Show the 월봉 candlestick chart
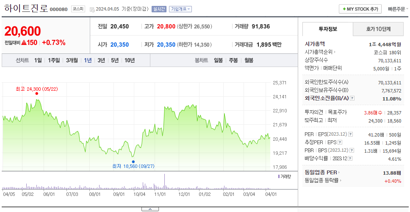Image resolution: width=410 pixels, height=212 pixels. (x=249, y=61)
